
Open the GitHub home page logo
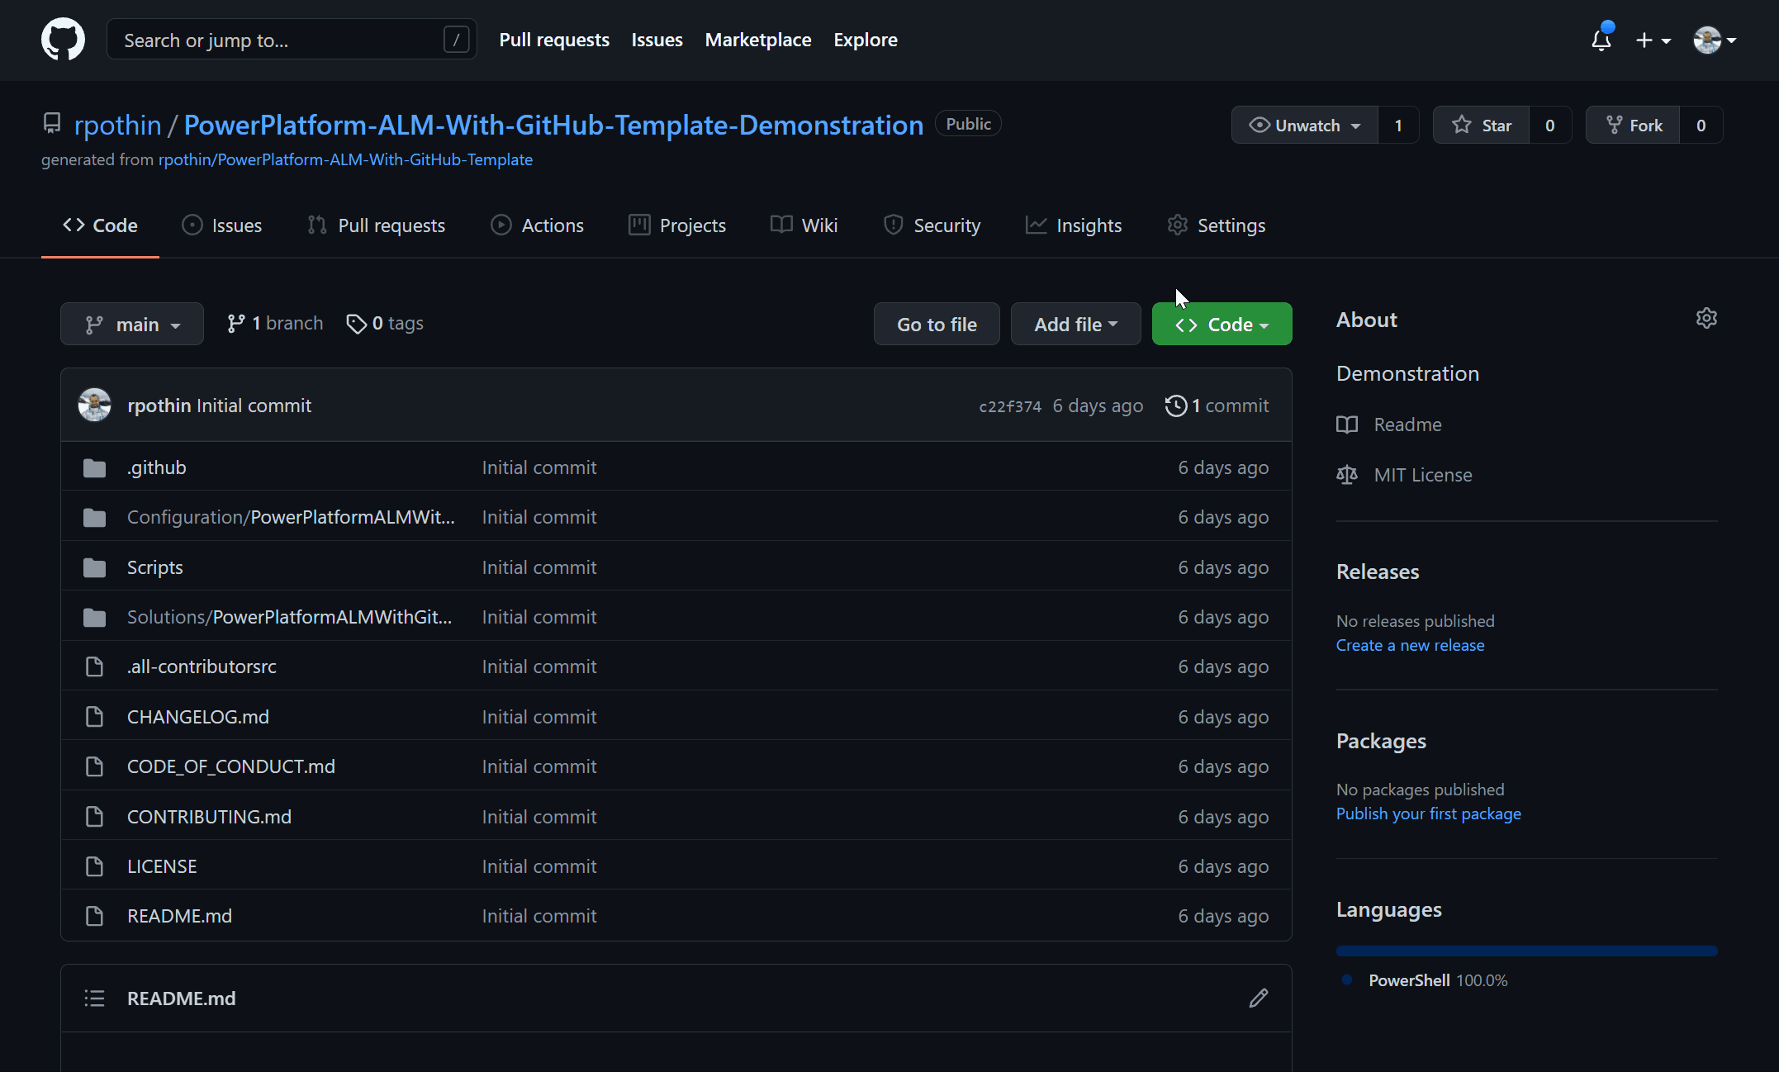63,39
